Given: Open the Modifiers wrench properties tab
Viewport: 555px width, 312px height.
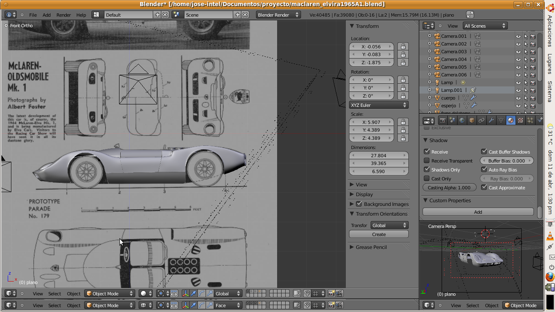Looking at the screenshot, I should pos(491,120).
